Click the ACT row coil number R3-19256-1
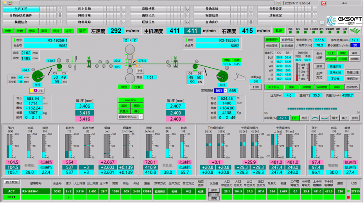Viewport: 364px width, 203px height. [36, 191]
